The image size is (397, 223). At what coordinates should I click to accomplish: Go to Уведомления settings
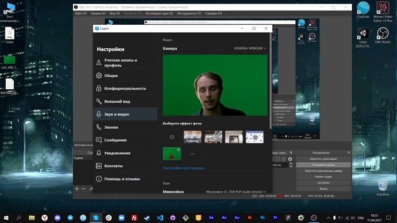(x=125, y=153)
